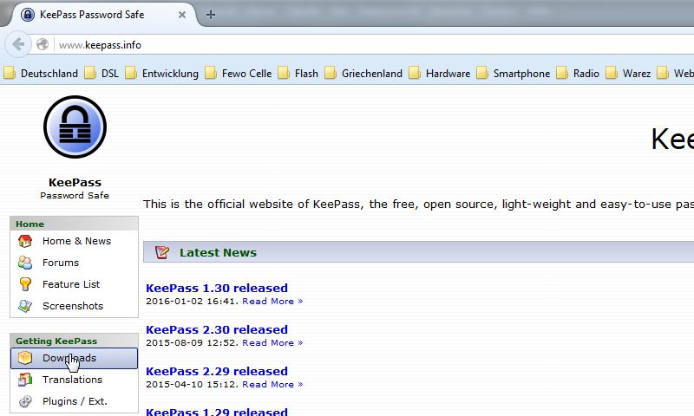Image resolution: width=694 pixels, height=416 pixels.
Task: Open a new browser tab with plus button
Action: click(211, 15)
